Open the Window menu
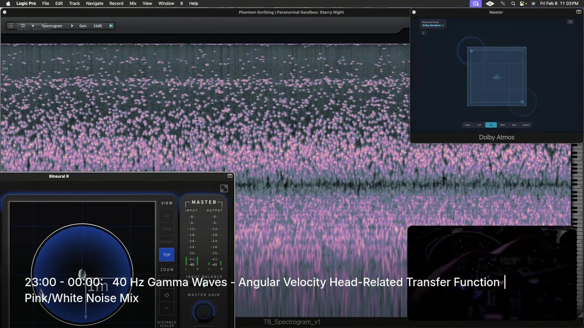This screenshot has width=584, height=328. click(x=166, y=3)
